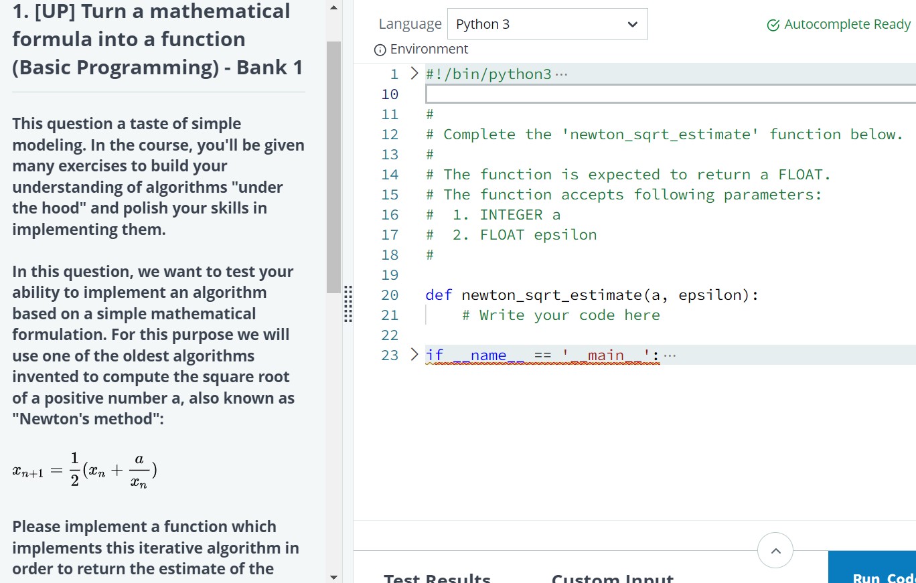Place cursor on the 'Write your code here' comment
Image resolution: width=916 pixels, height=583 pixels.
point(560,315)
